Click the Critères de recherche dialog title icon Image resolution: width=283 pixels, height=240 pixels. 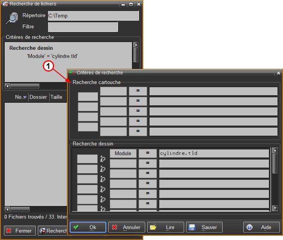click(72, 73)
